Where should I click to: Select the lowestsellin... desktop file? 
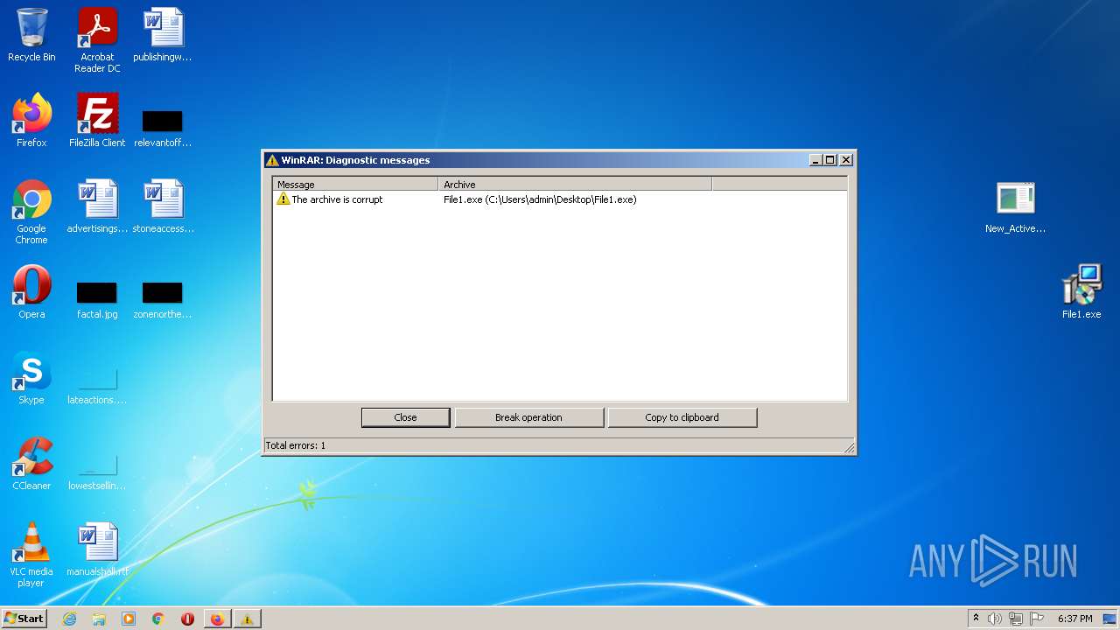coord(97,472)
